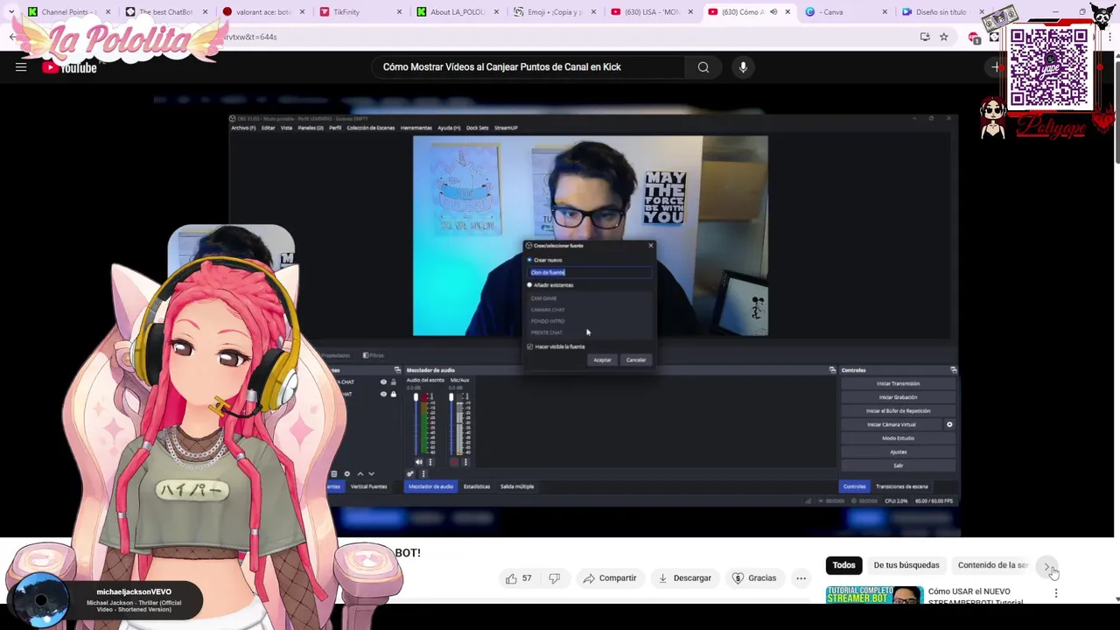
Task: Select the Añadir existentes radio option
Action: click(529, 285)
